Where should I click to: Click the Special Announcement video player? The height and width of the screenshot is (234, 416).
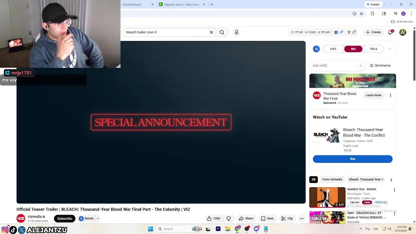click(161, 122)
